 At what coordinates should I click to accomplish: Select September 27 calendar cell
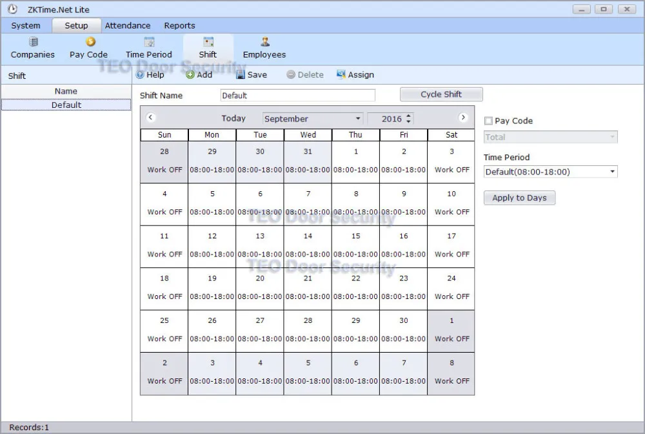tap(260, 331)
